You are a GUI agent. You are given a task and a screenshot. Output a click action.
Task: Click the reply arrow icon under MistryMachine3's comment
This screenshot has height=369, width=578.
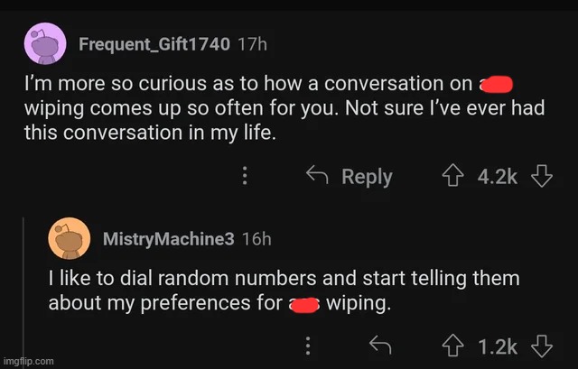click(378, 346)
